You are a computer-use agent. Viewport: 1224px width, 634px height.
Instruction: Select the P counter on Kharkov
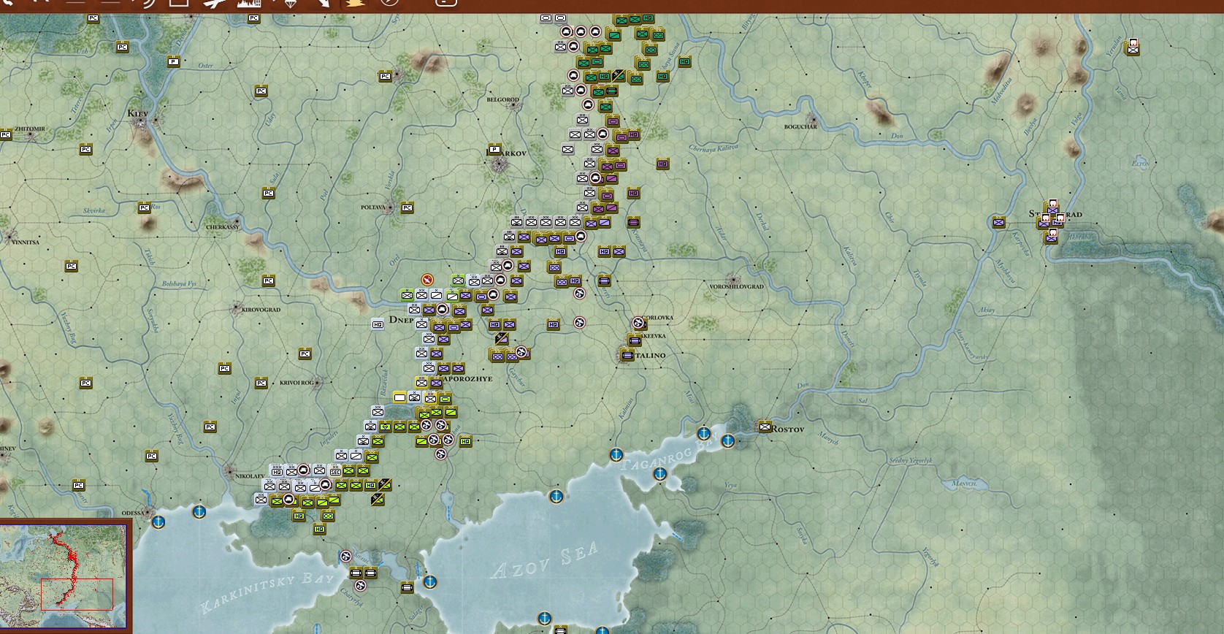click(x=494, y=149)
